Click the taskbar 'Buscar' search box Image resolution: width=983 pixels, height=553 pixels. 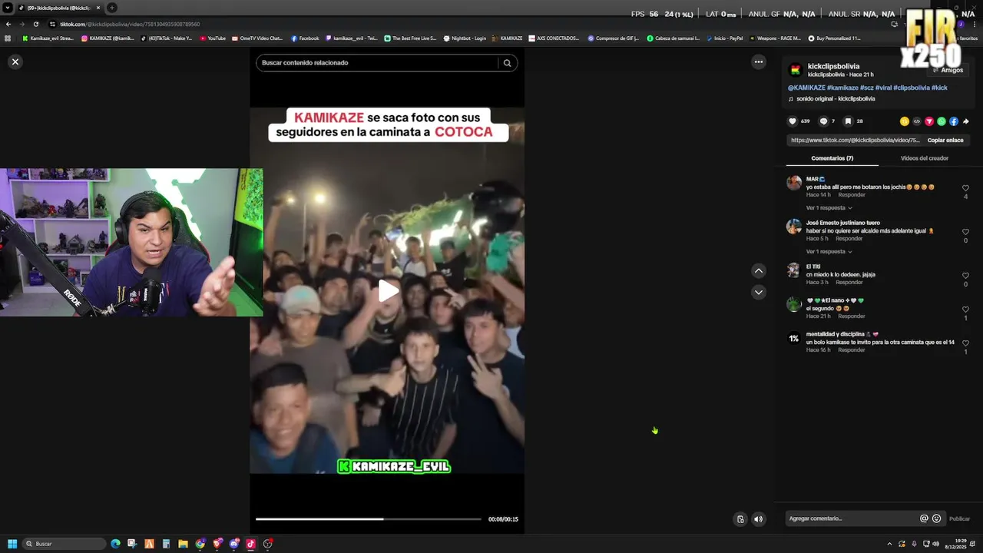tap(65, 544)
